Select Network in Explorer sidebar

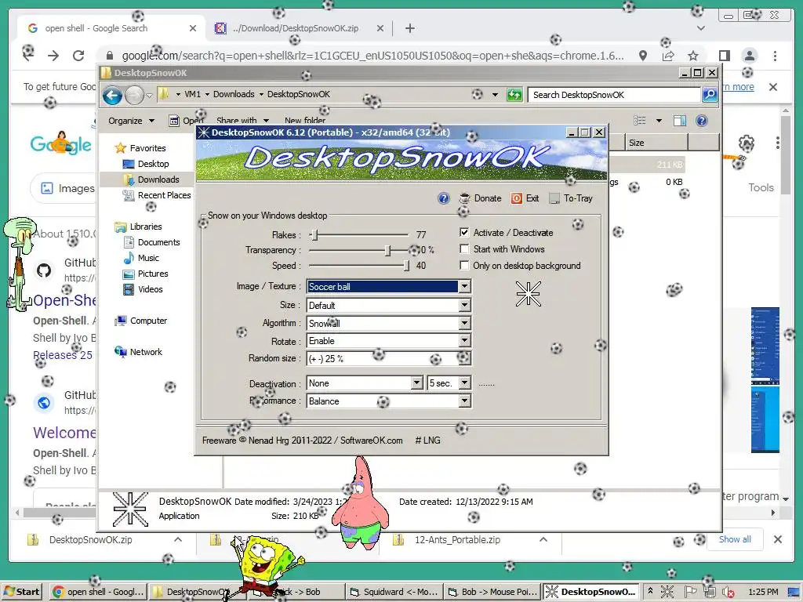pos(145,352)
